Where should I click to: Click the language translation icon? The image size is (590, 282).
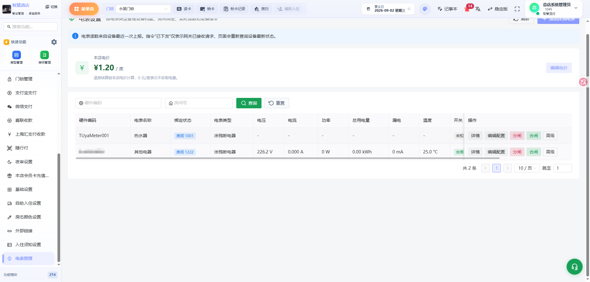click(x=478, y=9)
